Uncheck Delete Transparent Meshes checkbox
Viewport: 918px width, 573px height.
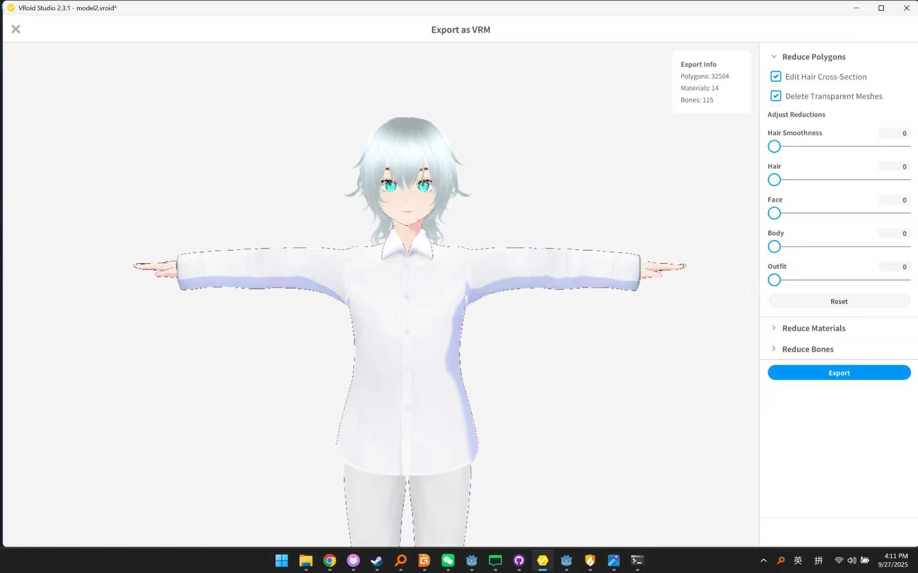pos(776,96)
